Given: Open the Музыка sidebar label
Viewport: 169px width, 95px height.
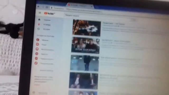Looking at the screenshot, I should pos(45,40).
